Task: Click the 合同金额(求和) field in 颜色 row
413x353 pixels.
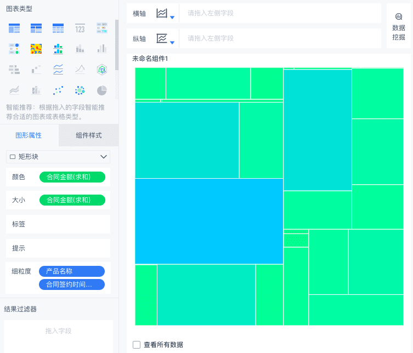Action: pyautogui.click(x=72, y=177)
